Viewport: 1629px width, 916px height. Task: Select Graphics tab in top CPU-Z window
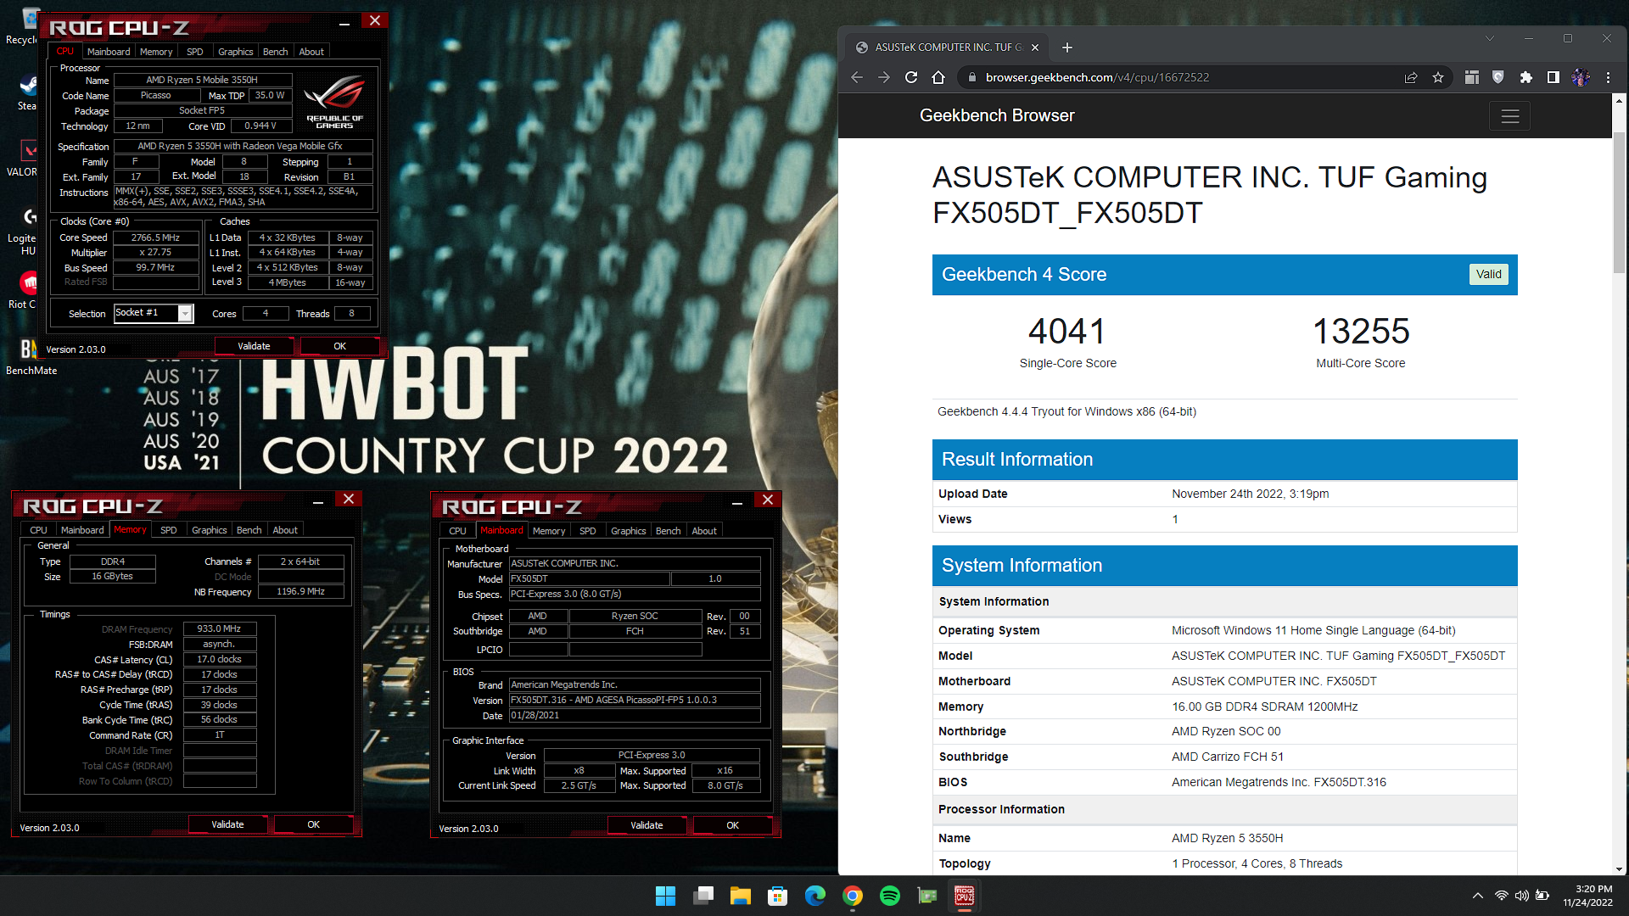click(x=235, y=52)
